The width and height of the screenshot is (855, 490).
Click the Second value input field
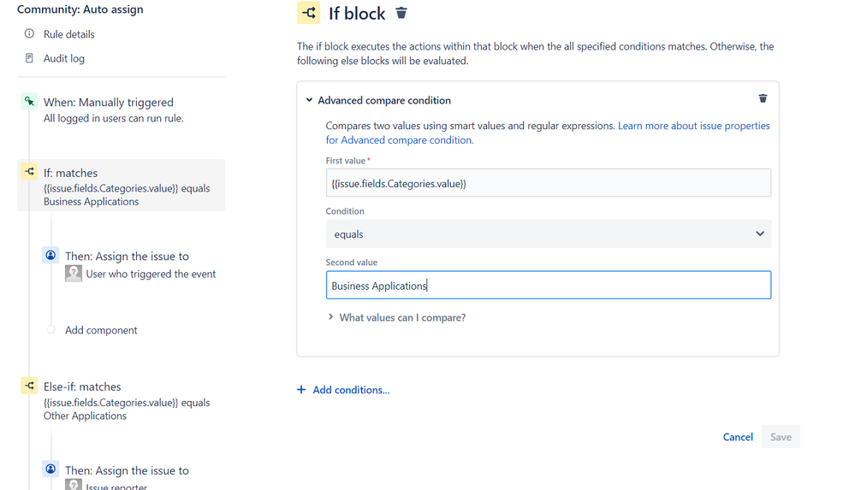(548, 286)
